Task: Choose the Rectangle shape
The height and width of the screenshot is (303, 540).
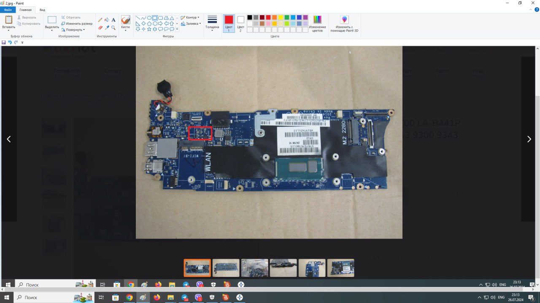Action: [x=155, y=18]
